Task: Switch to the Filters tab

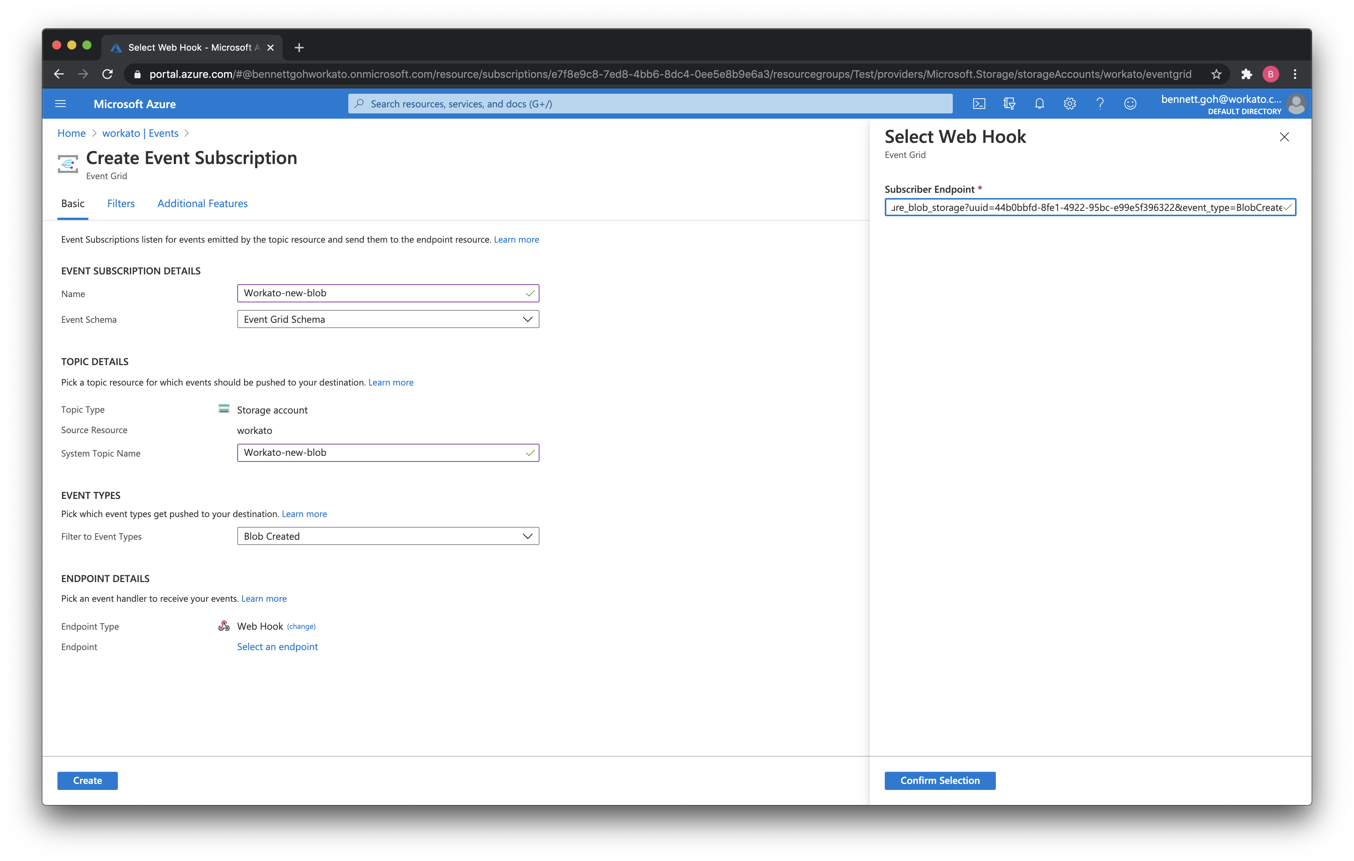Action: tap(121, 204)
